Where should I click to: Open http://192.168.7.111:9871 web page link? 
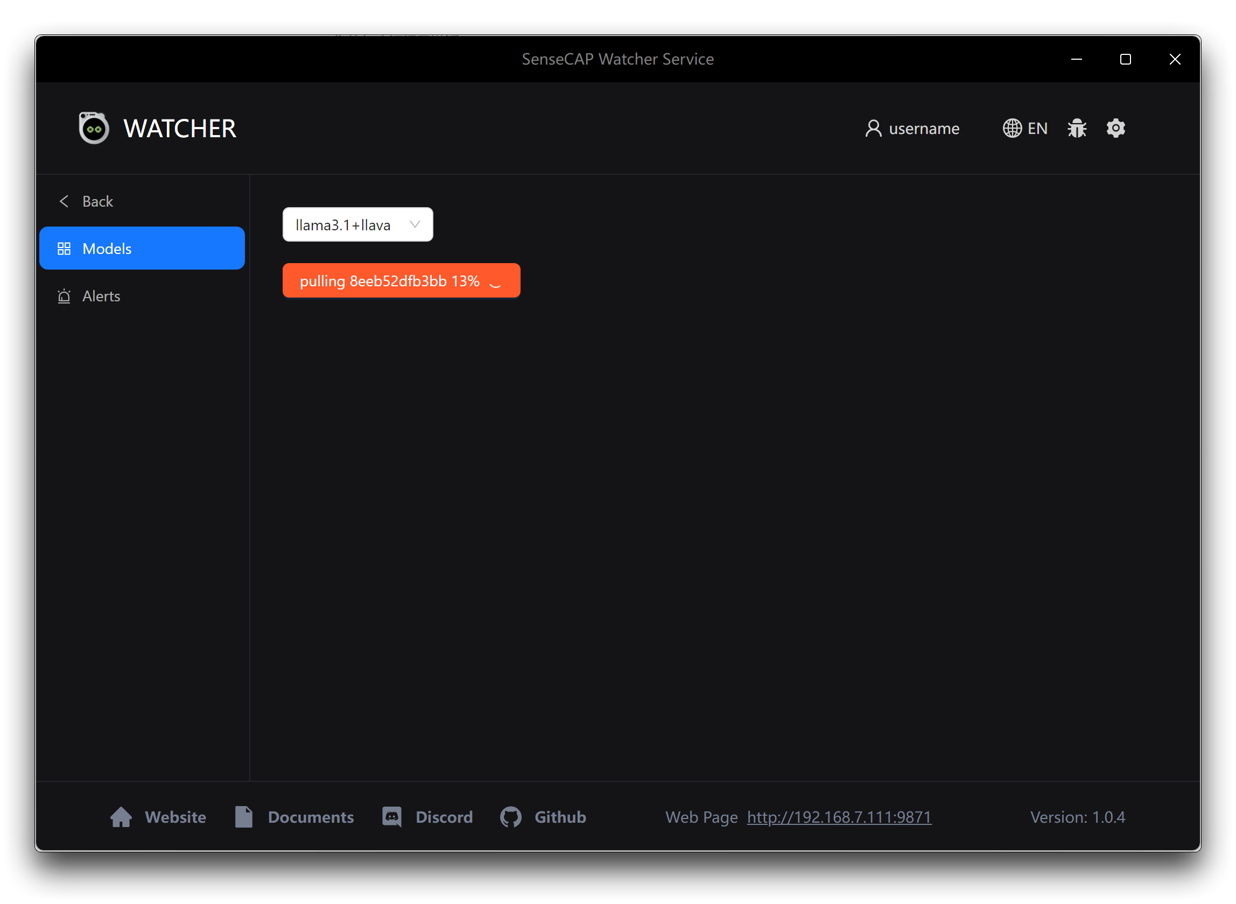pyautogui.click(x=839, y=817)
